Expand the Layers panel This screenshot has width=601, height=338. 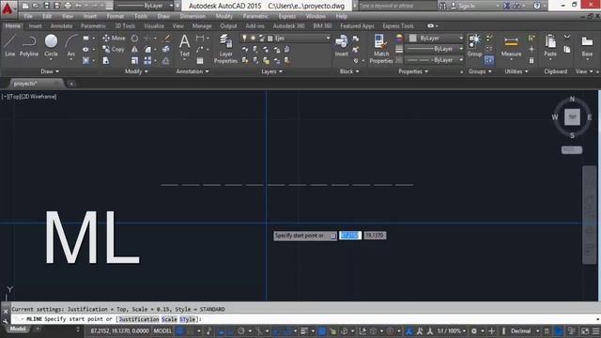click(271, 71)
